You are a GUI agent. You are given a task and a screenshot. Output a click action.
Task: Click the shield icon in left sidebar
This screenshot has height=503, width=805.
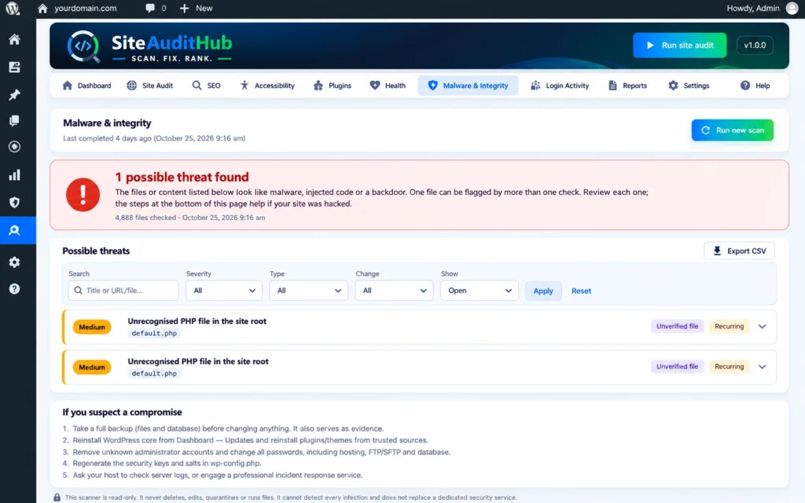(14, 202)
